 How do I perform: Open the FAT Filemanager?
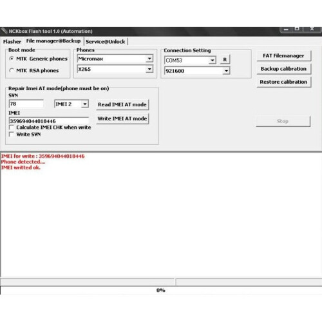pyautogui.click(x=283, y=56)
